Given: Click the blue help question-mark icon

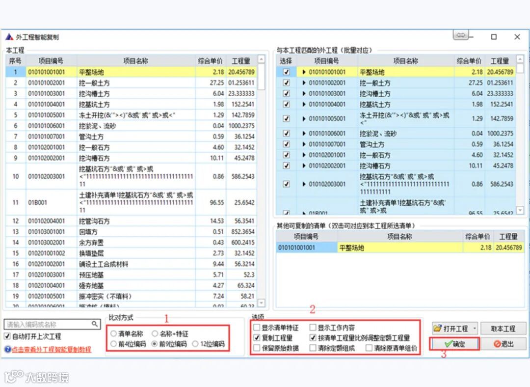Looking at the screenshot, I should coord(8,349).
